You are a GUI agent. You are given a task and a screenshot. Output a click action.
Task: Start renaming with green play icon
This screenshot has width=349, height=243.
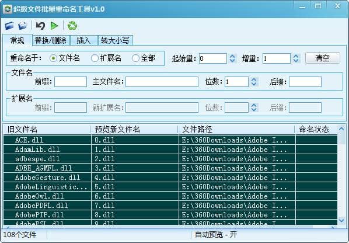(54, 26)
